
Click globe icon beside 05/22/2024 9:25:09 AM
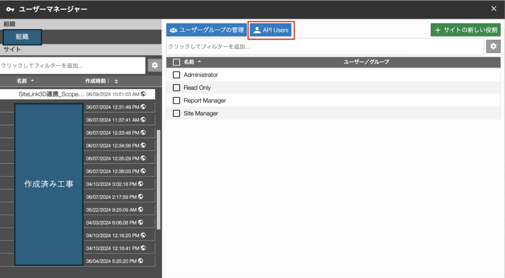[x=141, y=209]
